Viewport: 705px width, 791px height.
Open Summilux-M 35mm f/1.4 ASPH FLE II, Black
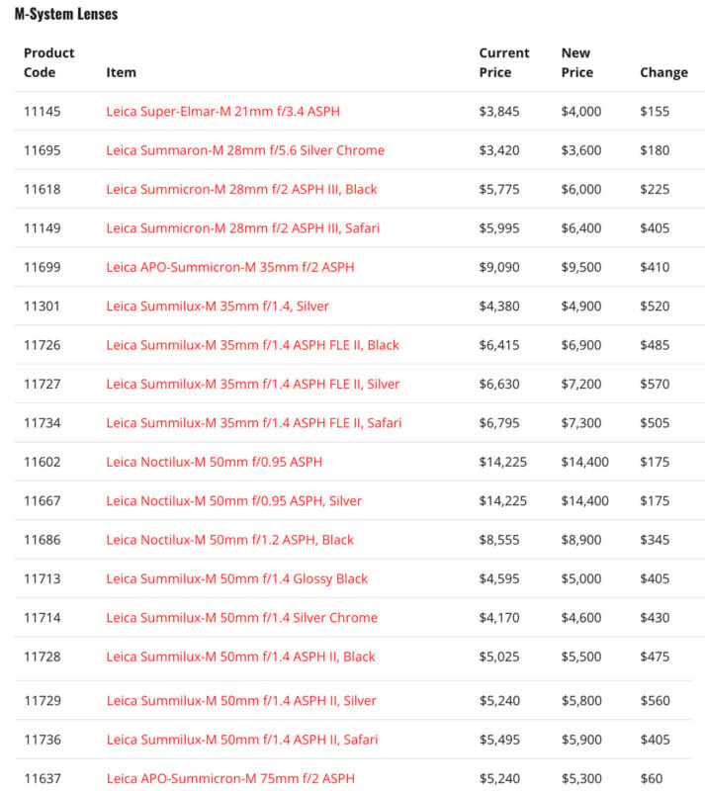[x=252, y=345]
